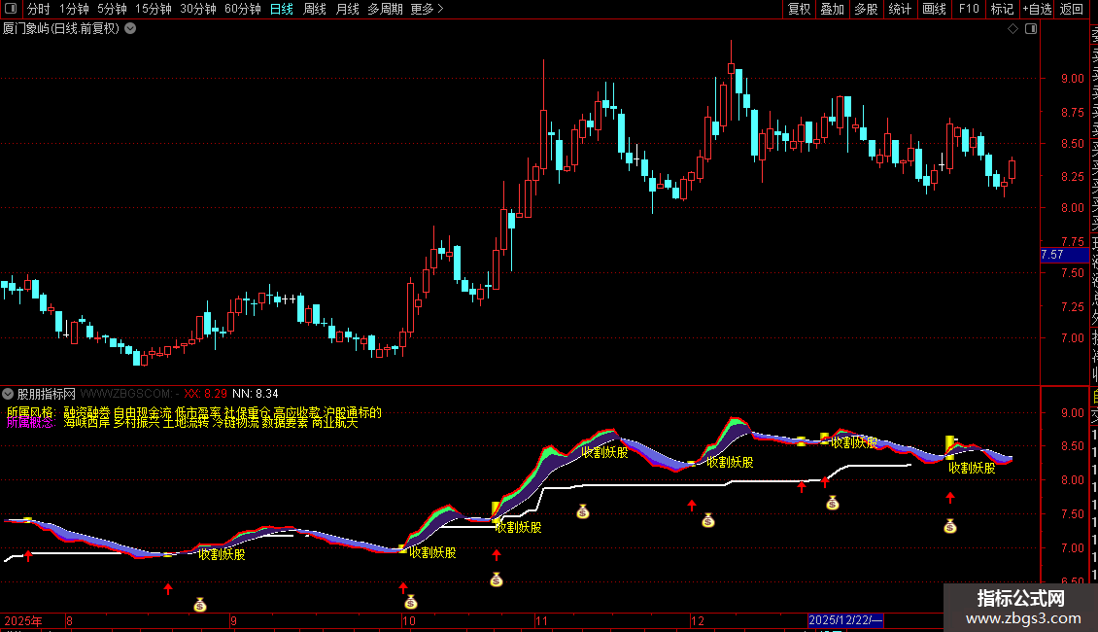Expand the indicator dropdown beside 股朋指标网
The image size is (1098, 632).
point(8,394)
